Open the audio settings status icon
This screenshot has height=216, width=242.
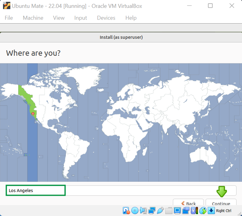(x=143, y=211)
